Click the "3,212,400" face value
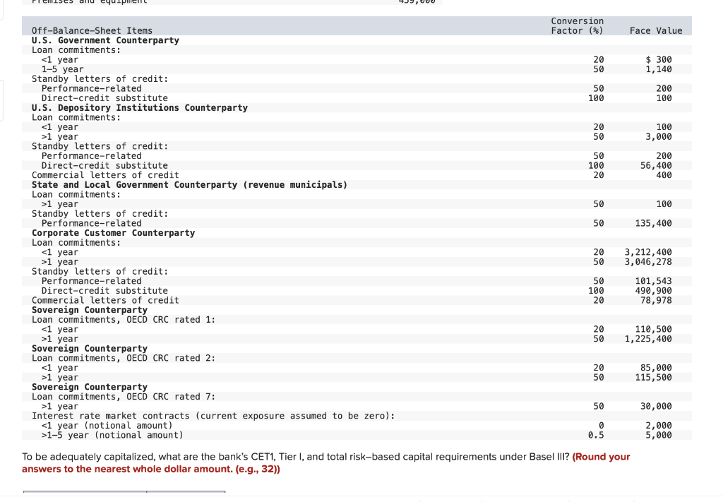 point(648,252)
